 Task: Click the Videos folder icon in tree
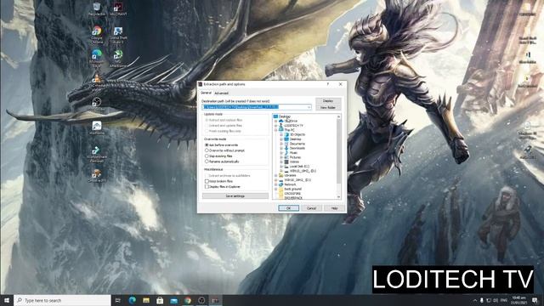[286, 161]
